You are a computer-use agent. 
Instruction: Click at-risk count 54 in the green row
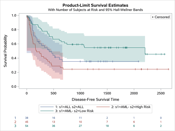(x=27, y=126)
